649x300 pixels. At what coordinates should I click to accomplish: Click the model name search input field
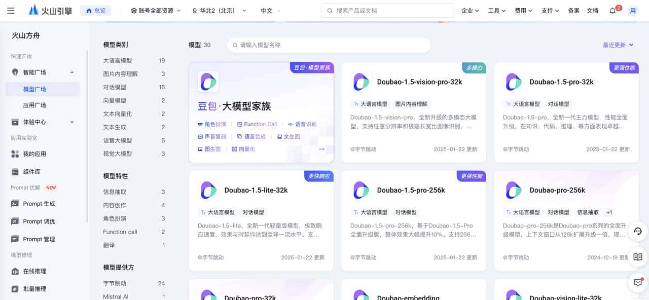click(x=329, y=45)
